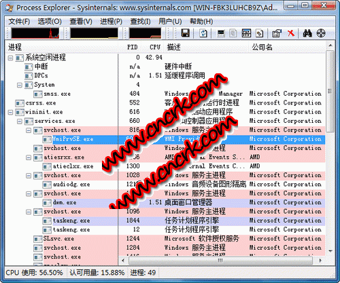Click the third mini graph in toolbar
Image resolution: width=340 pixels, height=283 pixels.
click(x=145, y=33)
